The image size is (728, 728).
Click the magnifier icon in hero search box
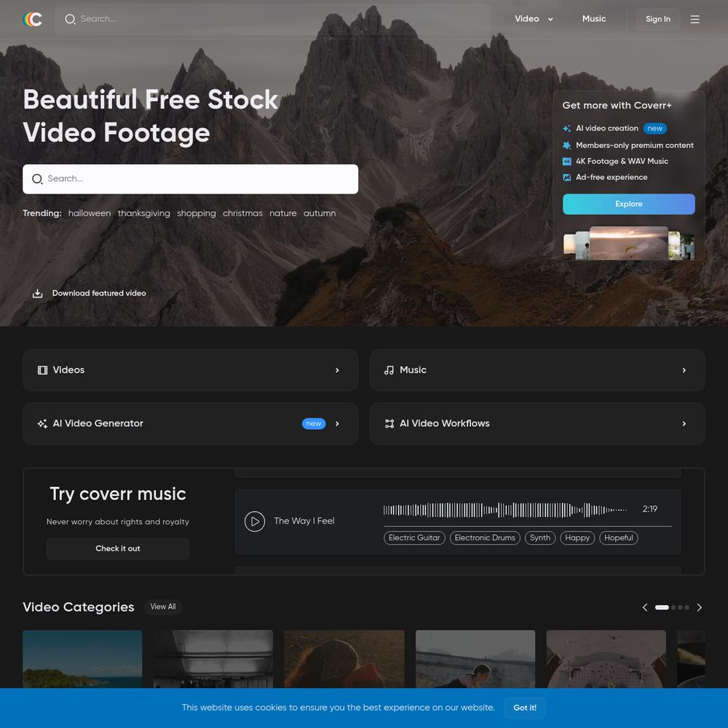click(37, 179)
